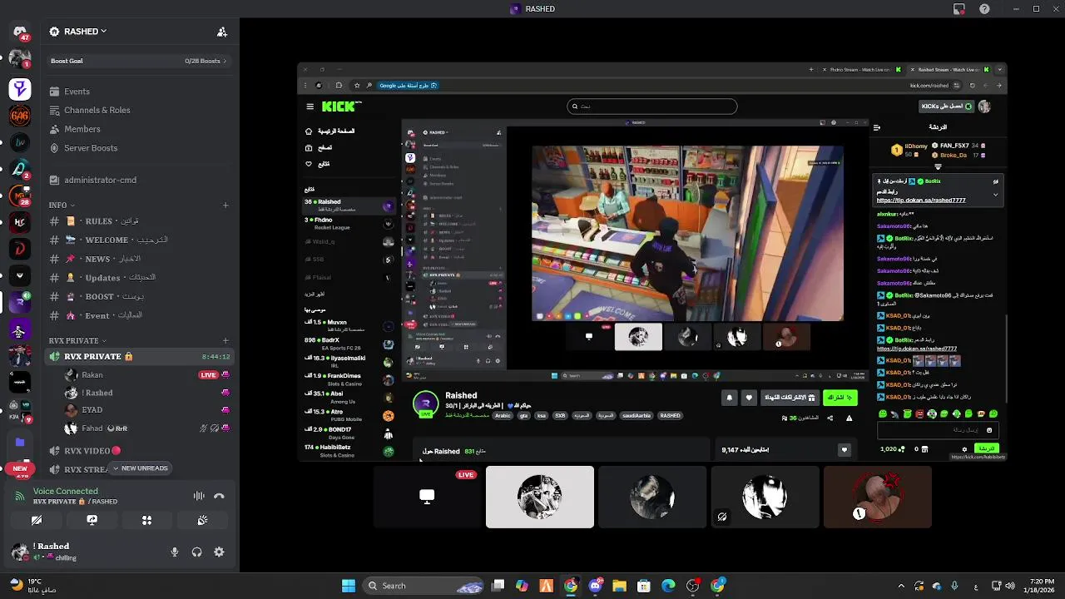Open Kick hamburger menu in stream
1065x599 pixels.
coord(310,106)
